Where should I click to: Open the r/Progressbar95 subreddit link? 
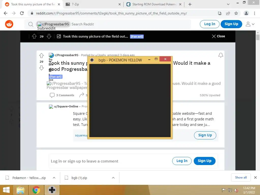pyautogui.click(x=67, y=55)
